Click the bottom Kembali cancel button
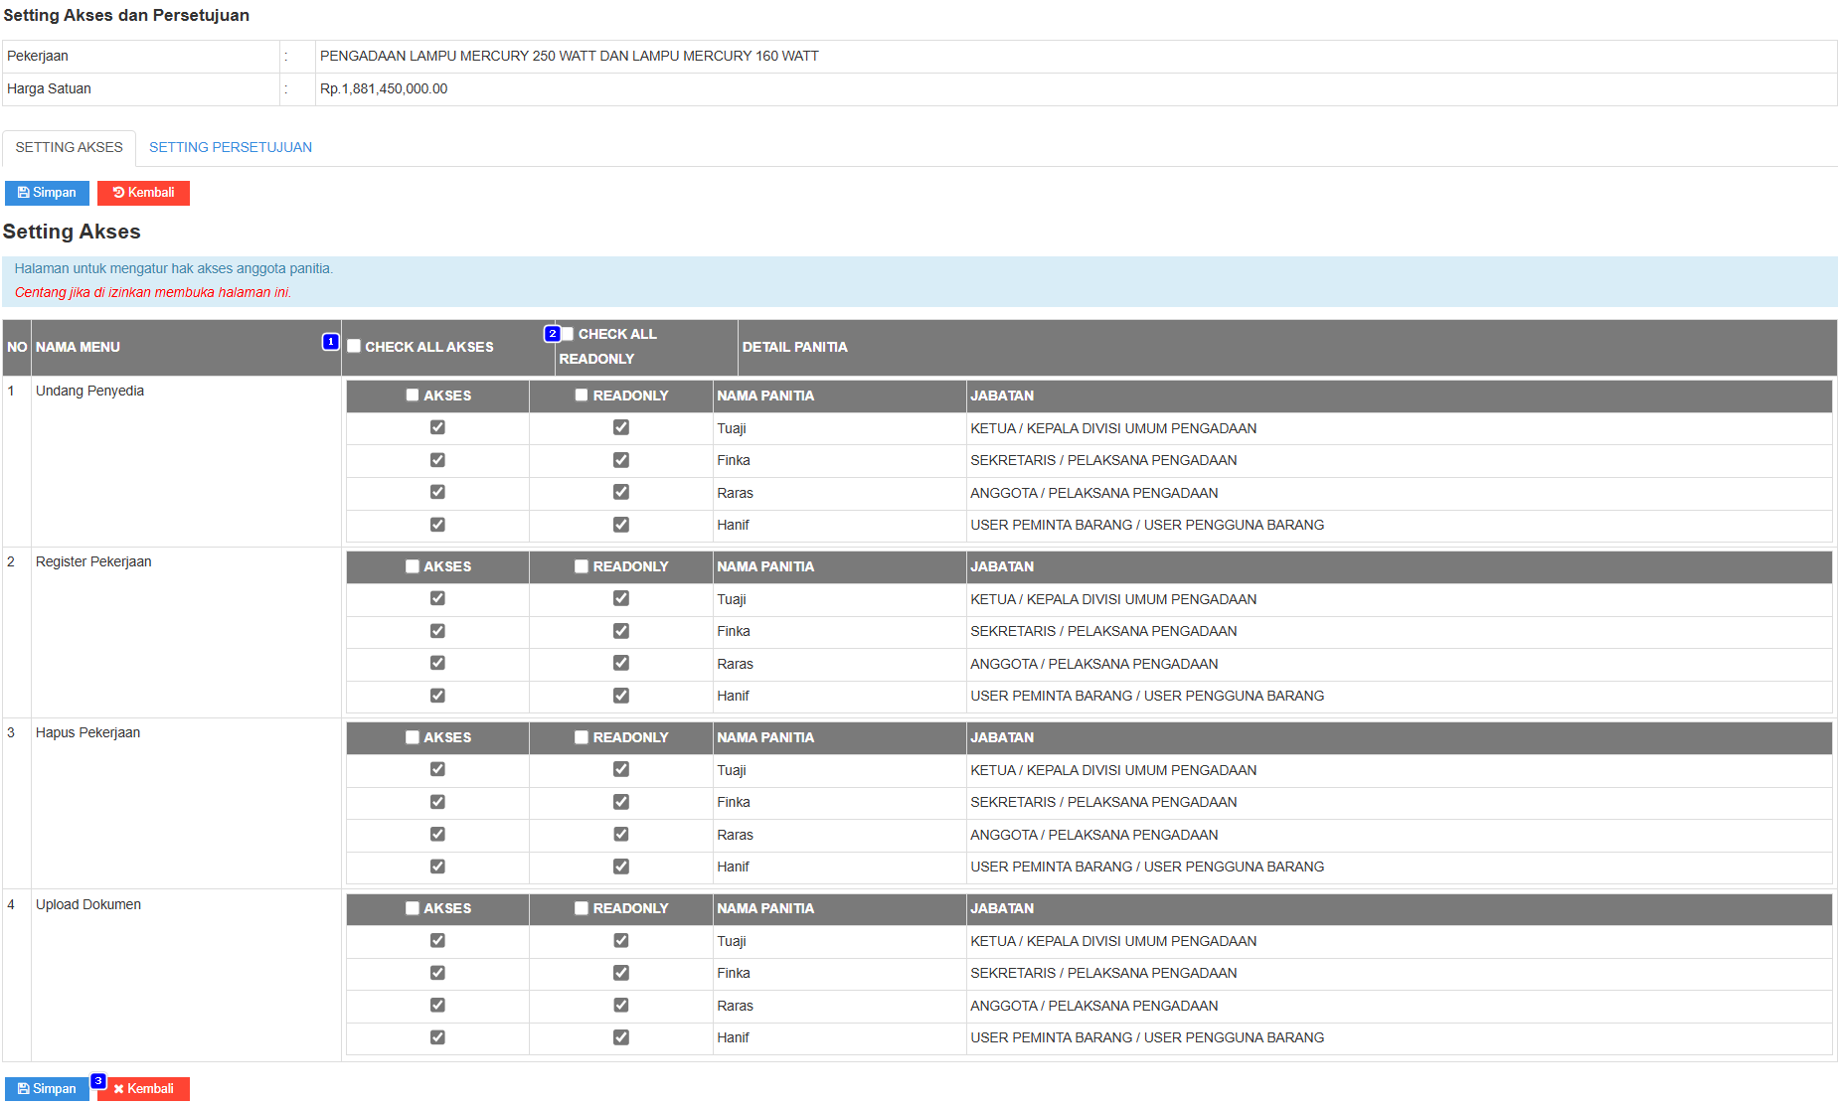Image resolution: width=1842 pixels, height=1105 pixels. [x=143, y=1089]
